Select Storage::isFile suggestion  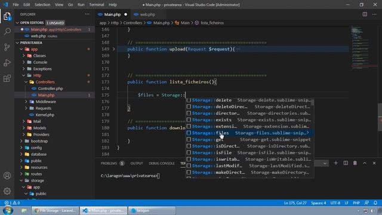pyautogui.click(x=248, y=153)
